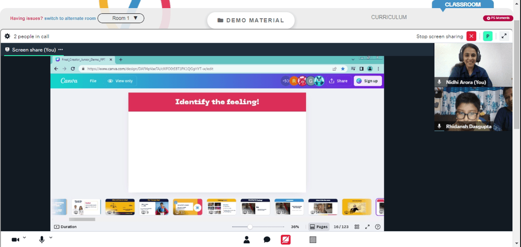Screen dimensions: 521x247
Task: Open browser profile avatar
Action: (370, 69)
